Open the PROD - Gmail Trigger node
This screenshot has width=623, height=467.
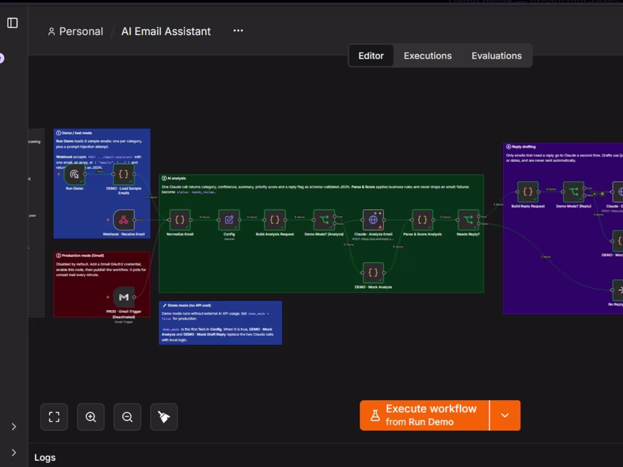coord(123,297)
